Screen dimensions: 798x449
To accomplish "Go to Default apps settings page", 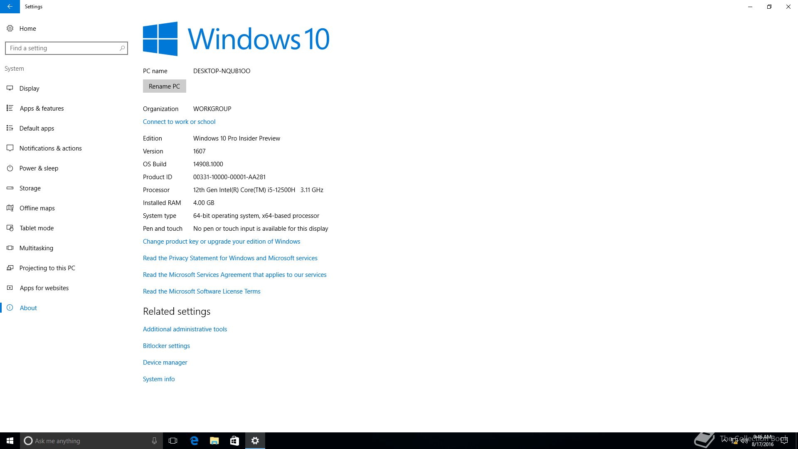I will 37,128.
